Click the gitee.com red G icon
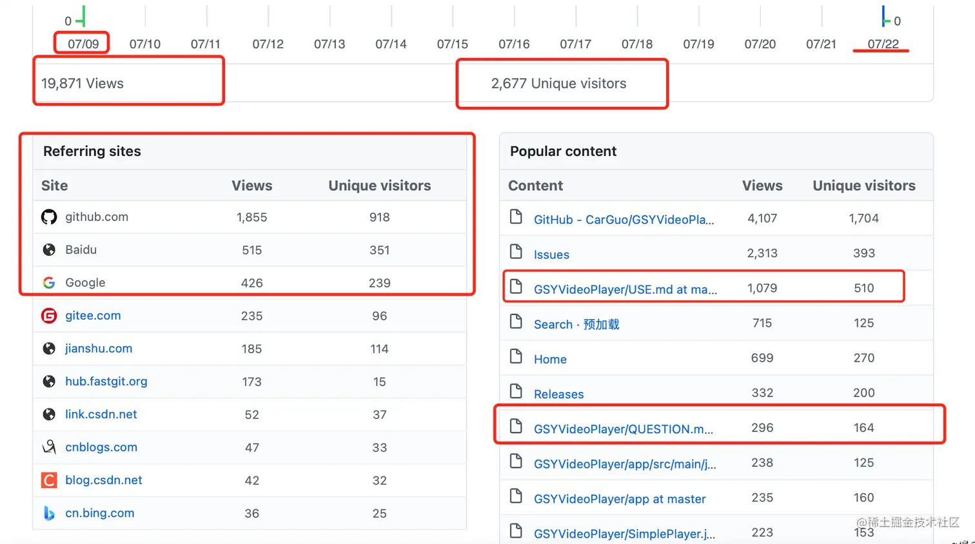The height and width of the screenshot is (544, 975). (49, 316)
